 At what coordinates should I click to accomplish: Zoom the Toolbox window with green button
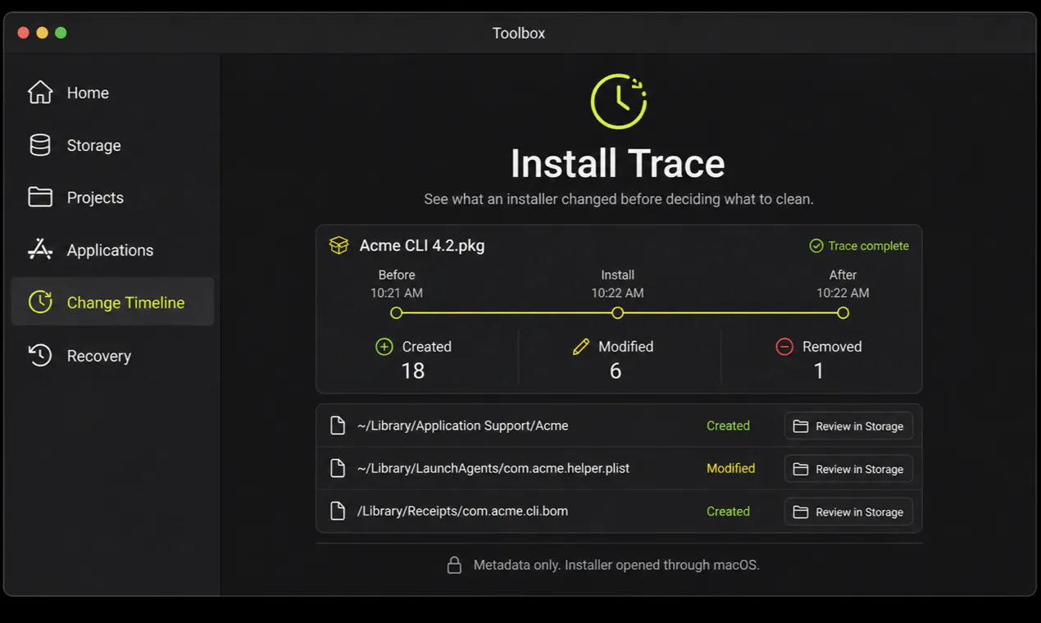pyautogui.click(x=61, y=33)
